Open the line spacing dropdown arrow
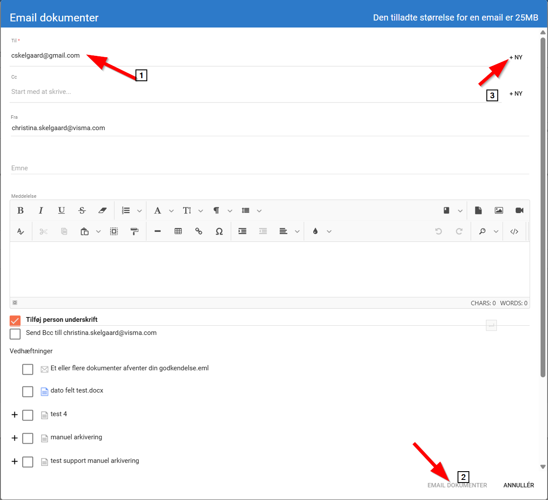 [x=259, y=211]
